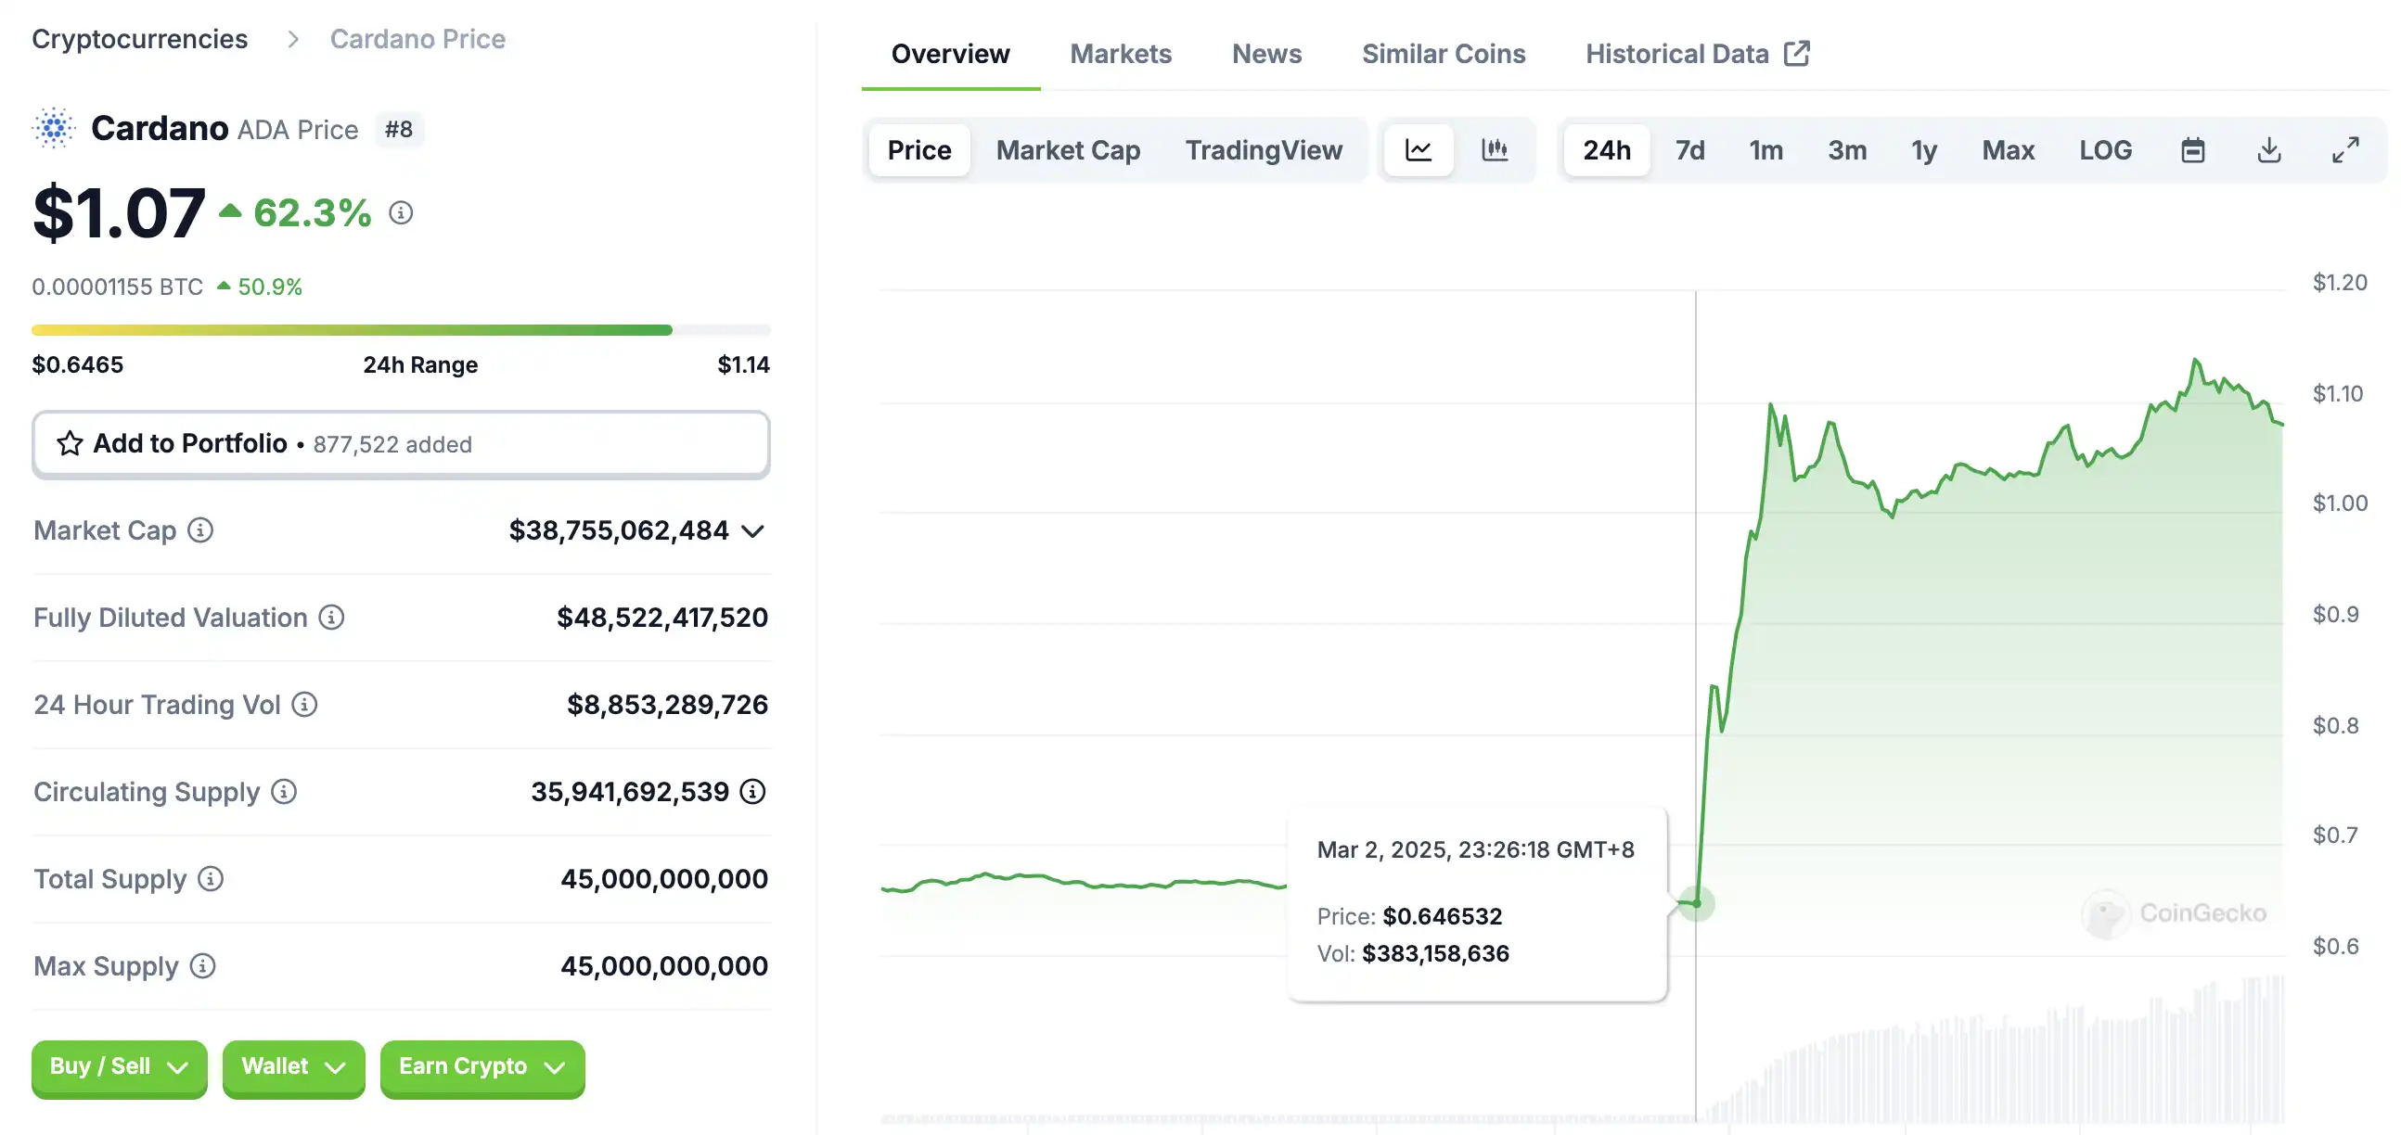Click info icon next to Market Cap
This screenshot has height=1135, width=2401.
[x=200, y=530]
